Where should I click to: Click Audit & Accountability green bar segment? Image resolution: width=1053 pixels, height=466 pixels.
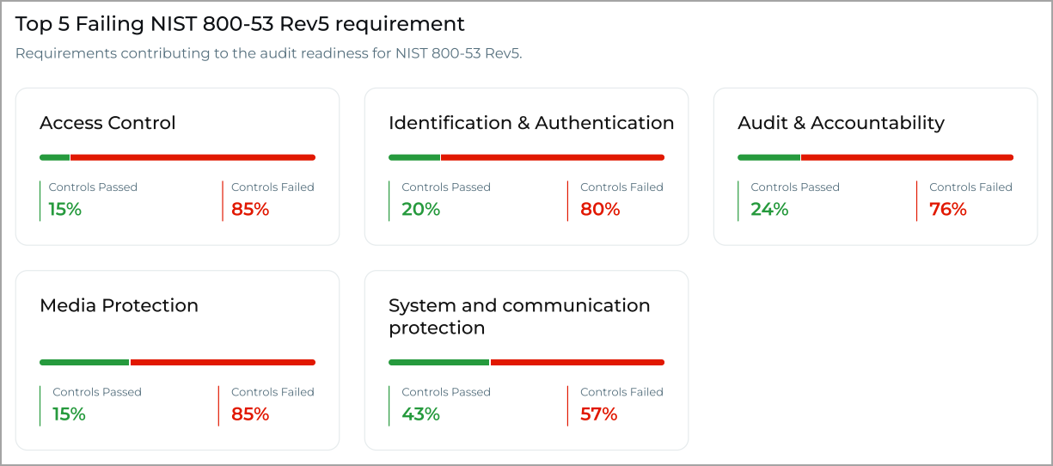[x=768, y=157]
